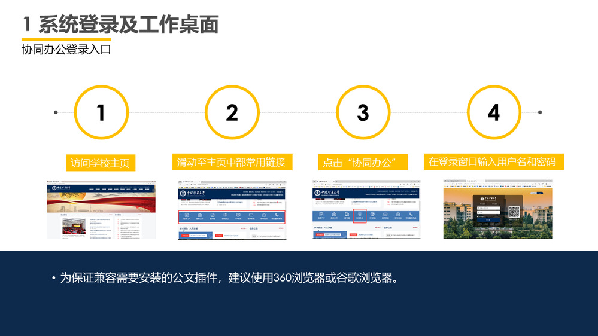Click the red-boxed quick links bar in step 2 screenshot
Screen dimensions: 598x336
[x=232, y=216]
